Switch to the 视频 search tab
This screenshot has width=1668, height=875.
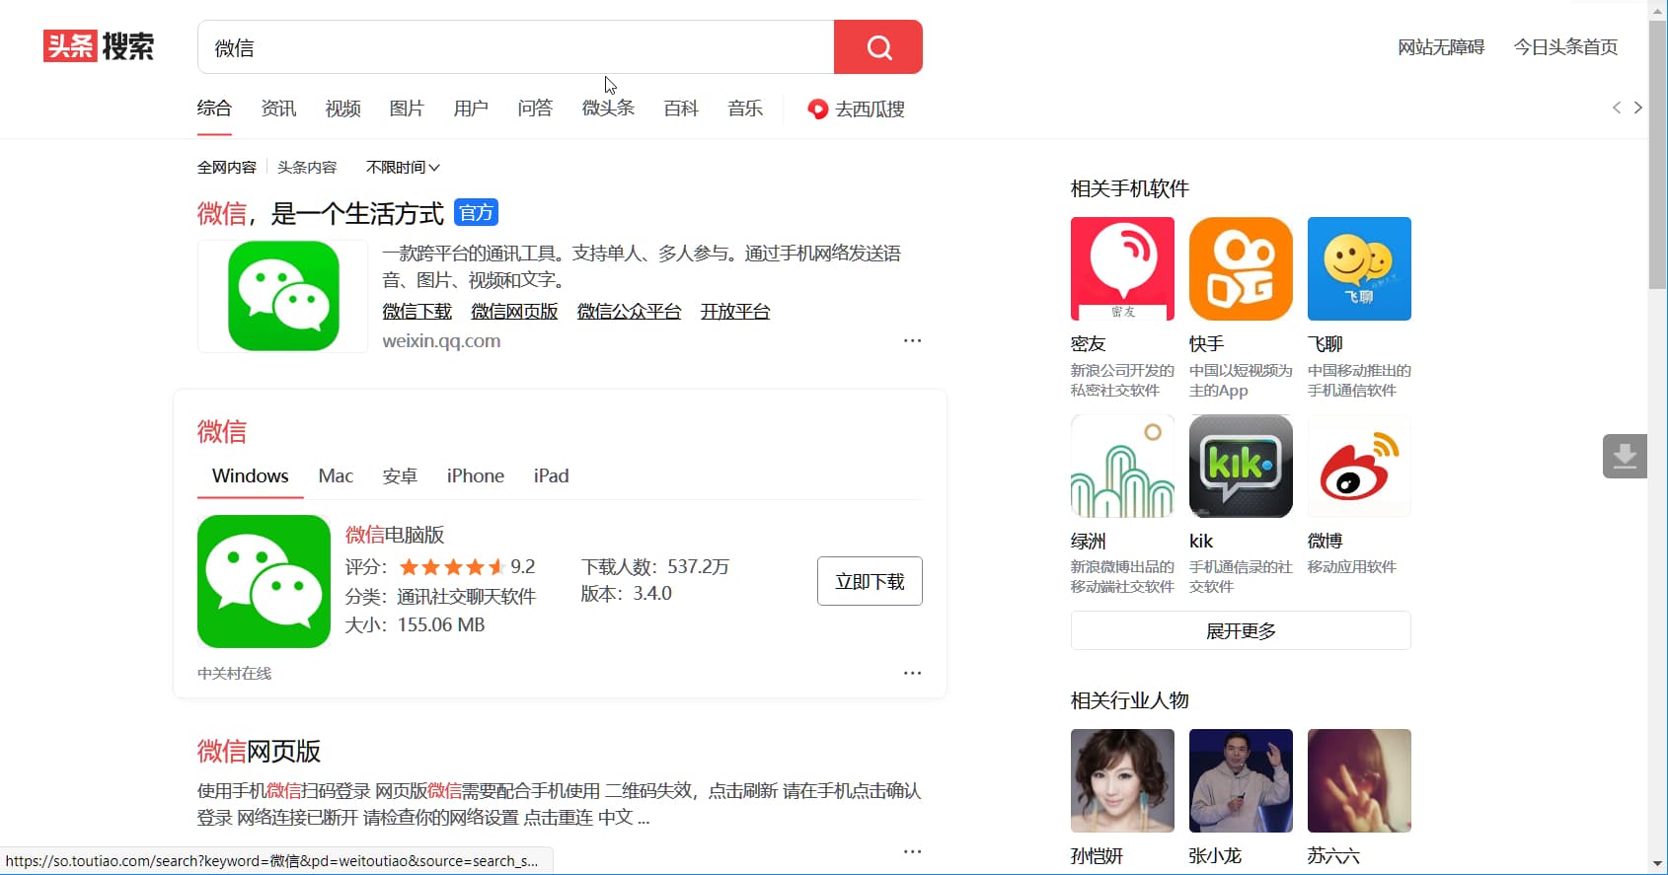click(x=342, y=109)
